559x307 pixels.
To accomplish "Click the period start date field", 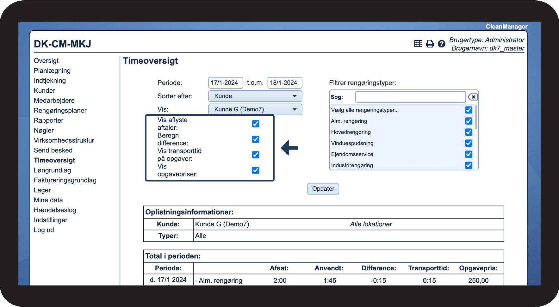I will (226, 83).
